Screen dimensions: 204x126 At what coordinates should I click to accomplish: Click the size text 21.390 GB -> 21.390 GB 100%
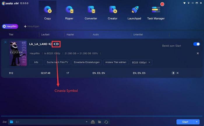[x=81, y=53]
